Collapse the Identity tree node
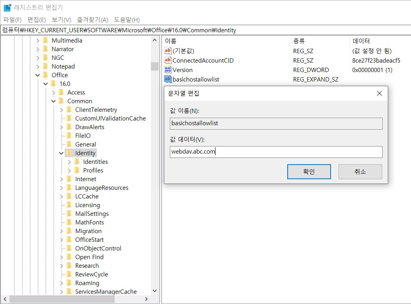The width and height of the screenshot is (411, 304). tap(61, 153)
